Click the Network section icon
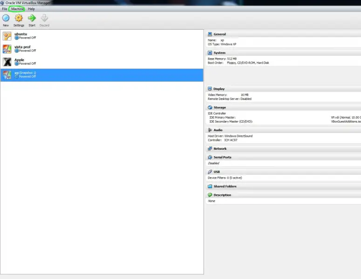The width and height of the screenshot is (361, 279). click(x=210, y=148)
